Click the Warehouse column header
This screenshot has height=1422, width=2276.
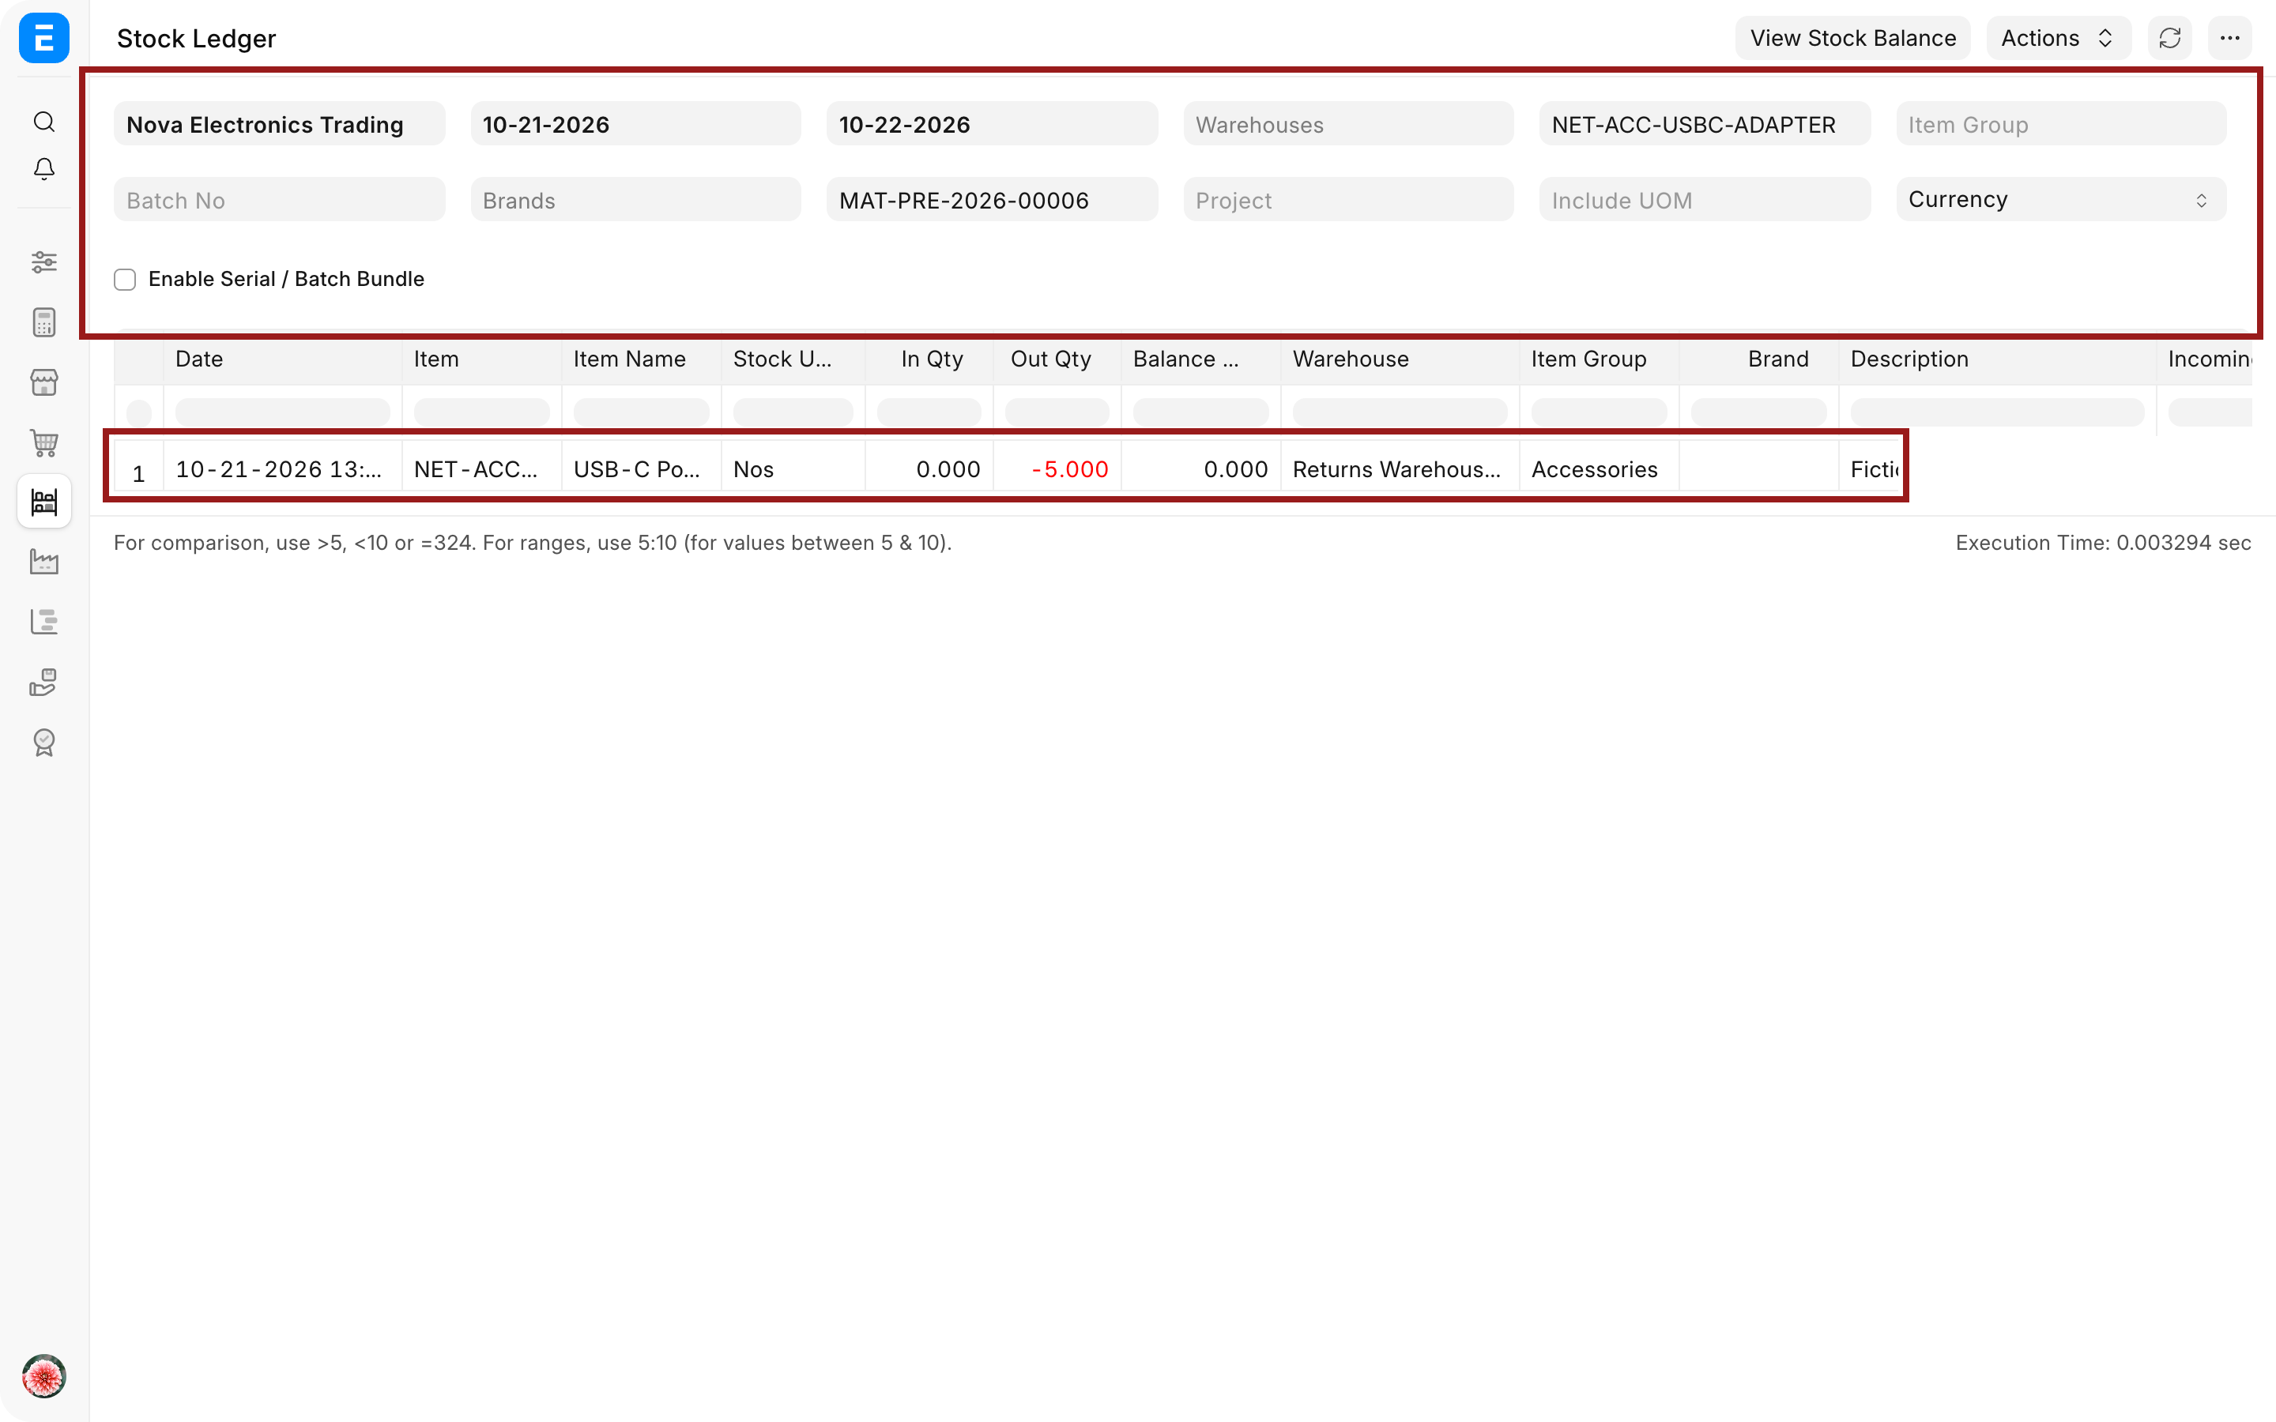[1399, 359]
